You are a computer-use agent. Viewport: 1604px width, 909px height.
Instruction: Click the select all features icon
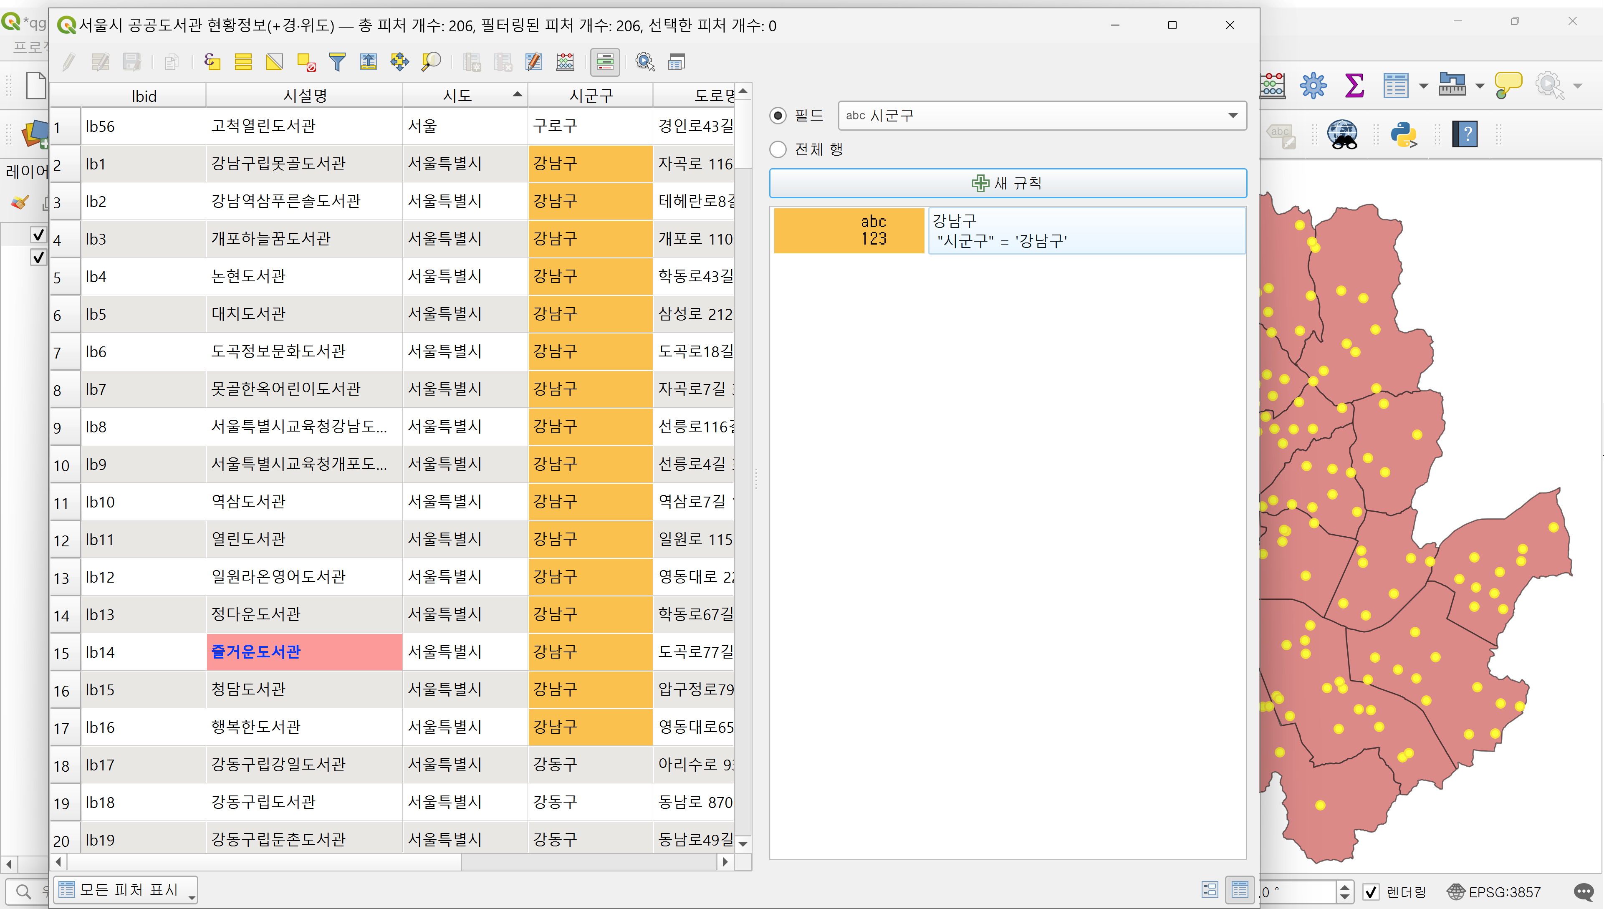(243, 62)
